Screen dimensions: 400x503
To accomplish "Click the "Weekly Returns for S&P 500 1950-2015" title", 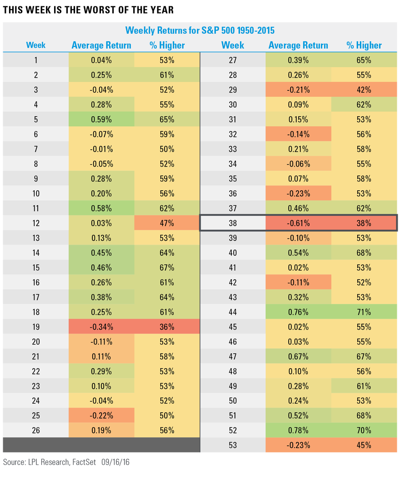I will pos(200,30).
